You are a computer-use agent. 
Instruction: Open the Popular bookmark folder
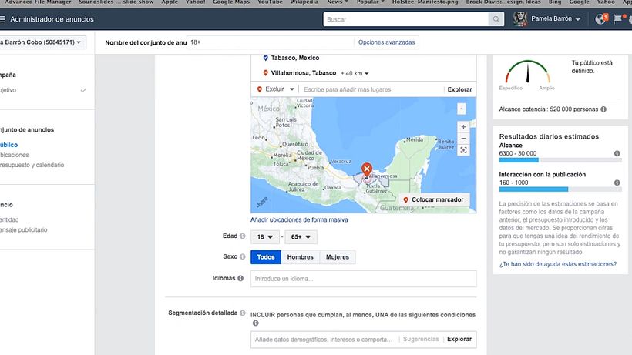point(371,2)
